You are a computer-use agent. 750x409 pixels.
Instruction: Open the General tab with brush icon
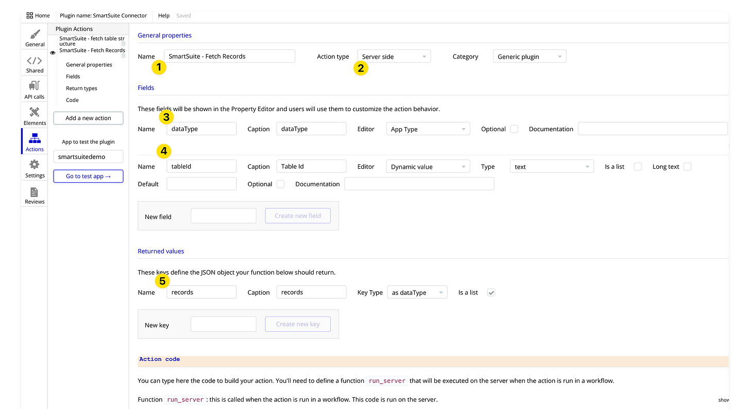click(x=35, y=39)
